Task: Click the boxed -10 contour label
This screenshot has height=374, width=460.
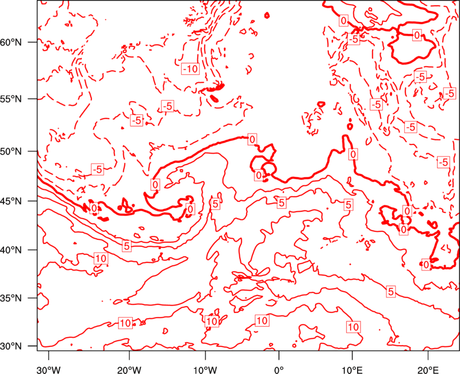Action: pyautogui.click(x=190, y=69)
